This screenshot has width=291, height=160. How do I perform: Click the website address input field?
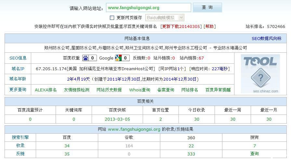148,7
